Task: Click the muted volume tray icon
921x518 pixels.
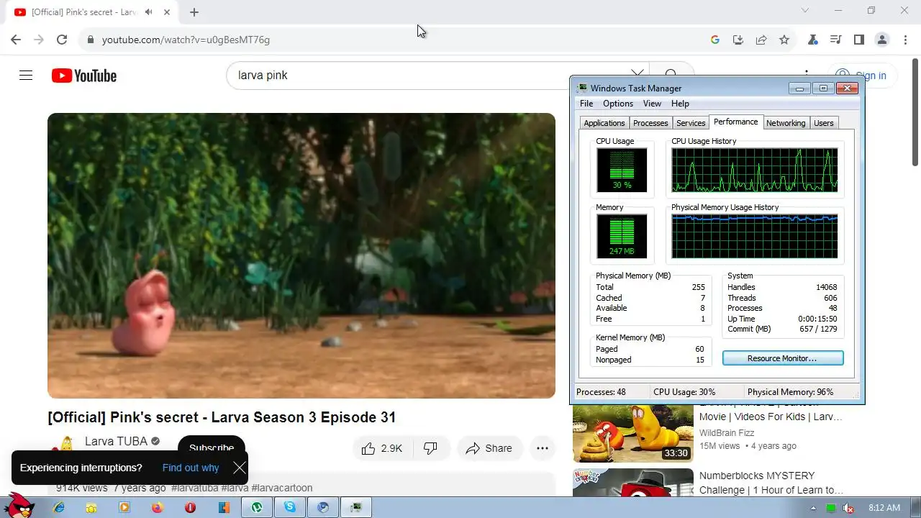Action: [x=849, y=508]
